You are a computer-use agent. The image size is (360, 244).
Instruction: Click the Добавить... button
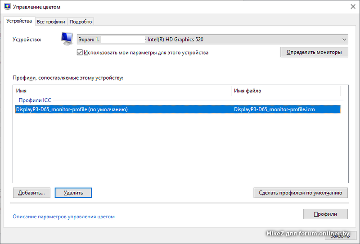(x=31, y=193)
